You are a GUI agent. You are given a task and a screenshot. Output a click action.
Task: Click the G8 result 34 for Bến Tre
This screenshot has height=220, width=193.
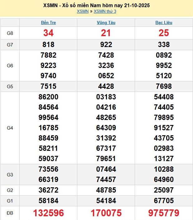48,33
